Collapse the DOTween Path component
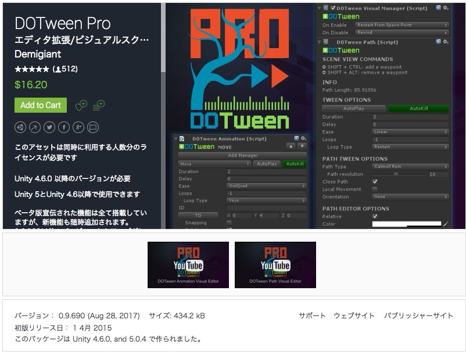 (x=320, y=42)
